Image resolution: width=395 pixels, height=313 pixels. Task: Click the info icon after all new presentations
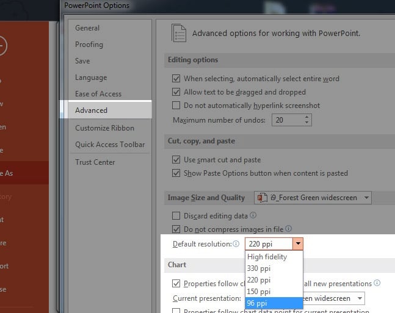(377, 283)
